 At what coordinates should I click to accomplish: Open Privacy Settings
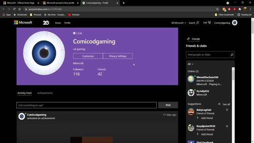pos(118,56)
